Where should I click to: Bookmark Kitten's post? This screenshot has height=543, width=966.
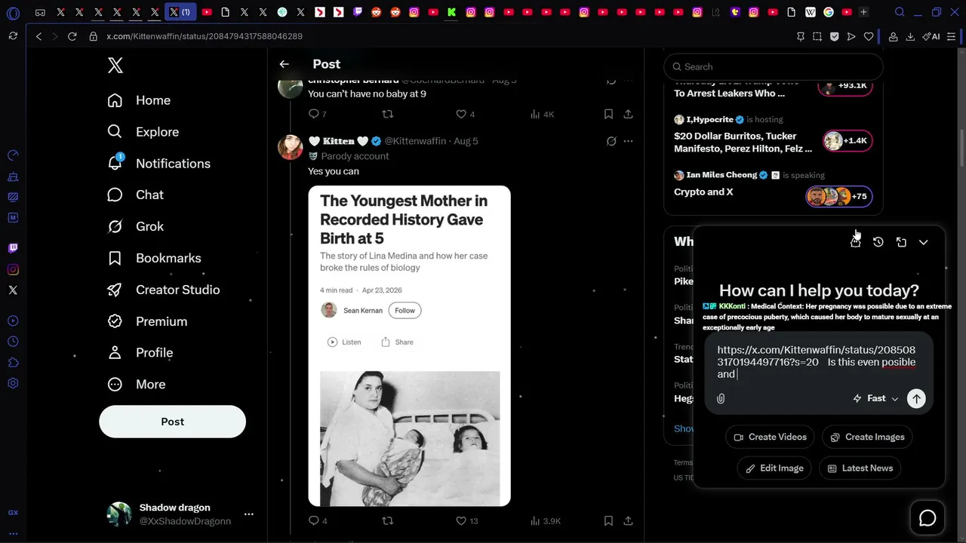pos(608,520)
